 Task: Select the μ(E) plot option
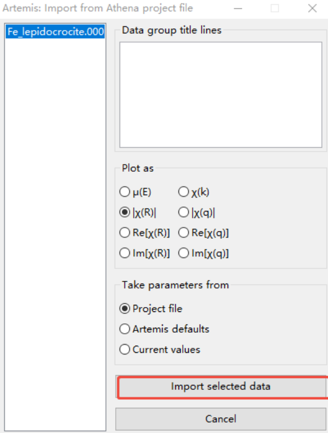pos(125,192)
